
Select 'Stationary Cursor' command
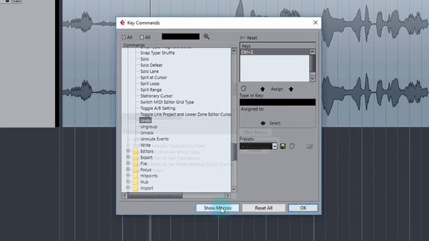pos(156,96)
